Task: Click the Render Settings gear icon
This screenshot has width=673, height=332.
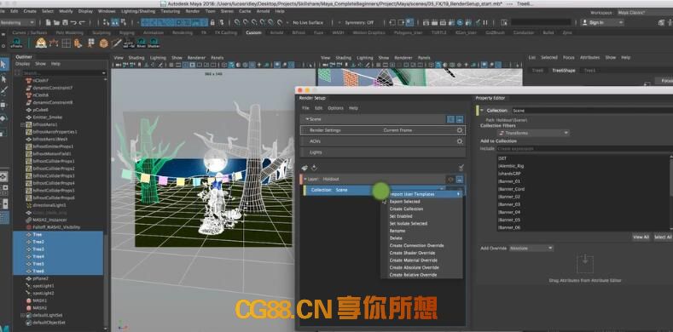Action: coord(460,130)
